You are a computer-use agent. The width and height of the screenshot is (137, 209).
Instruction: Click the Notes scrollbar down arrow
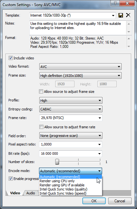tap(129, 32)
